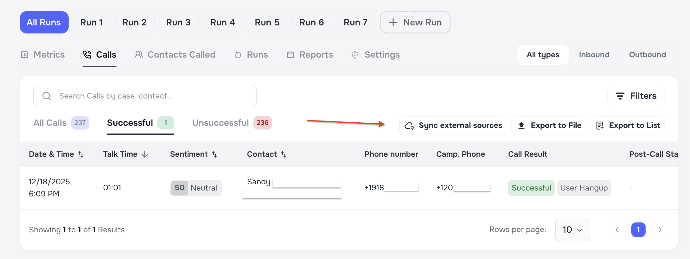Toggle the Talk Time sort arrow
This screenshot has height=259, width=690.
[x=145, y=154]
